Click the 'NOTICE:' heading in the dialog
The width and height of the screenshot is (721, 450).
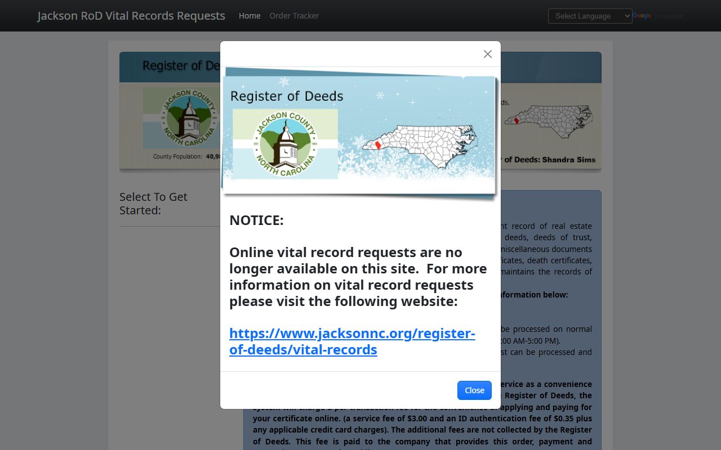coord(256,220)
